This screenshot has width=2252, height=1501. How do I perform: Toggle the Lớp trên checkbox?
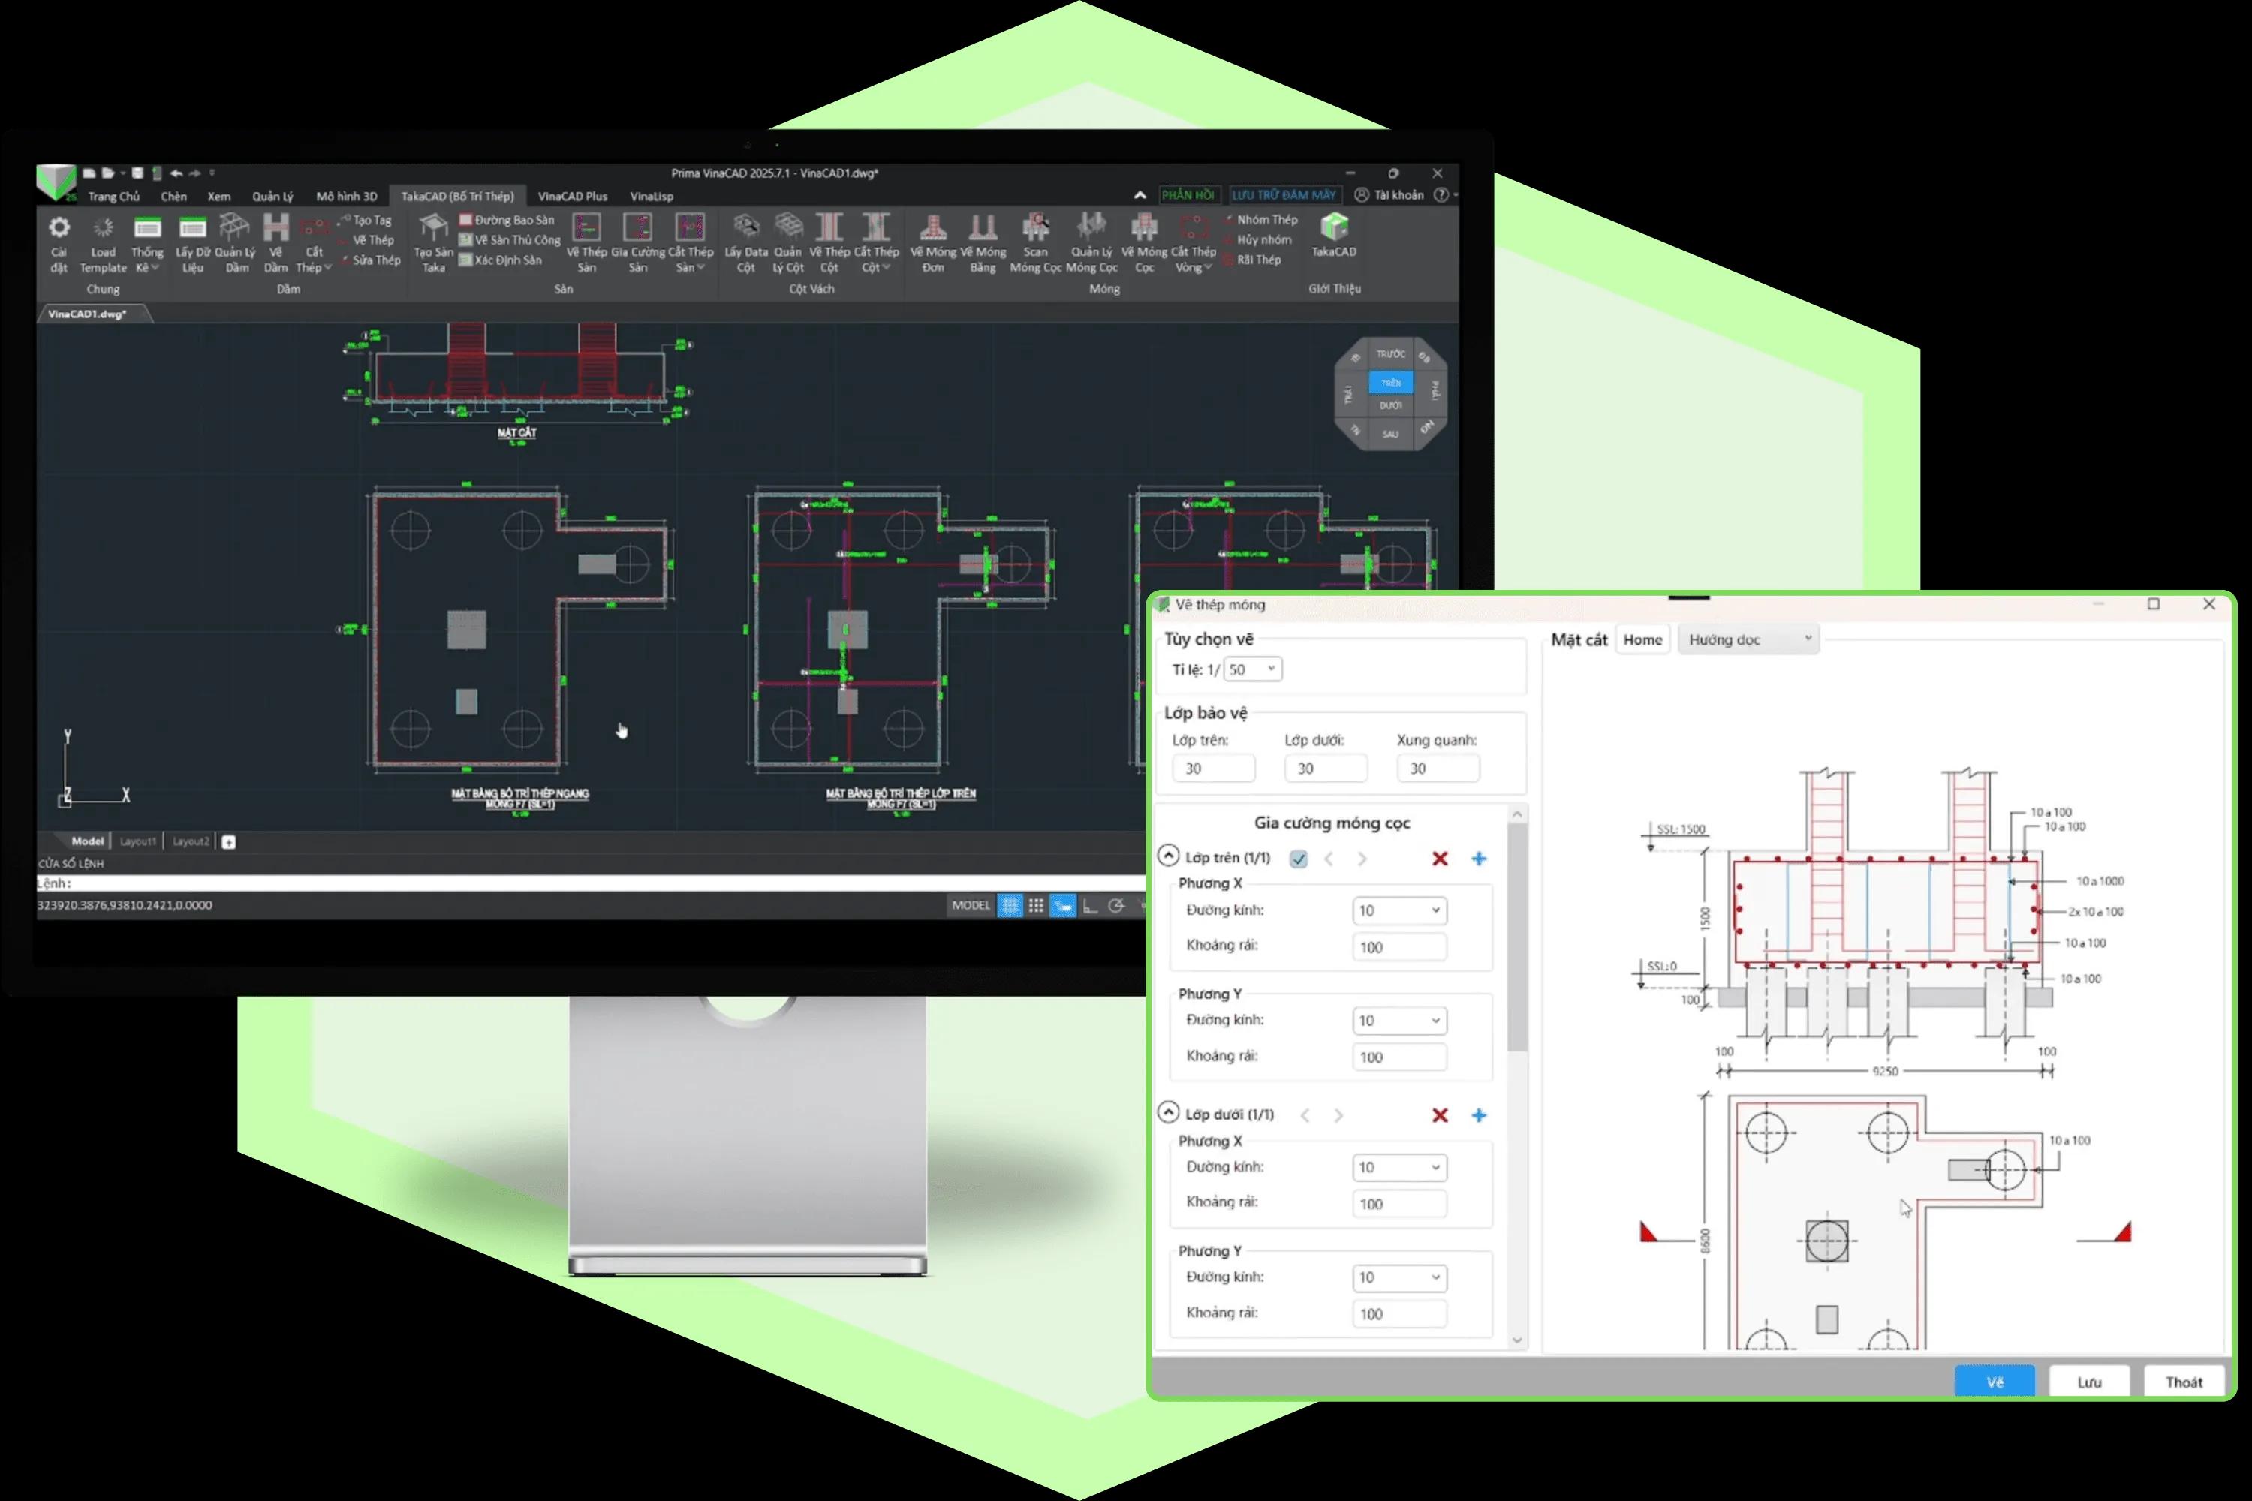pos(1299,859)
